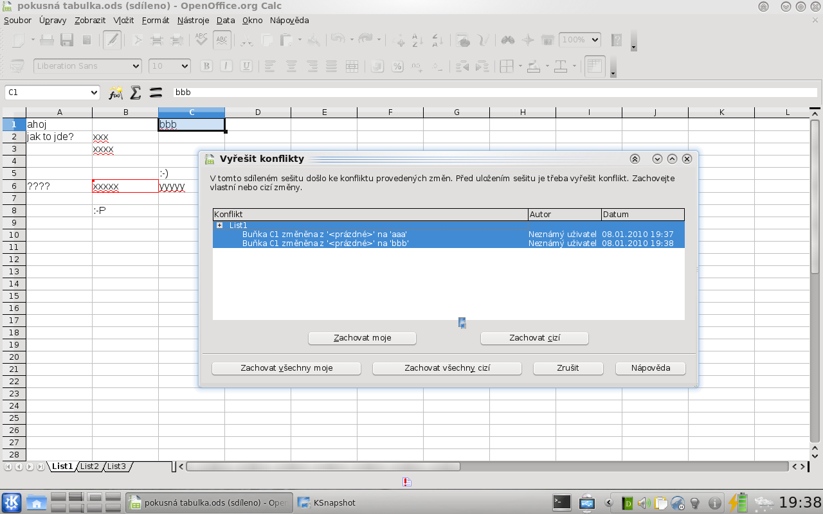Open the Nástroje menu

tap(194, 20)
